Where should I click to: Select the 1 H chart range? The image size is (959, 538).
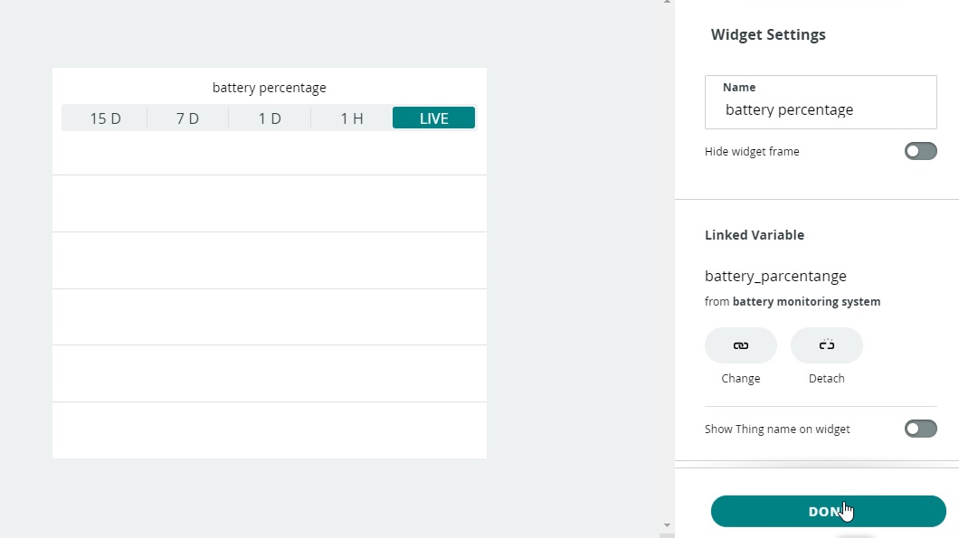coord(352,118)
